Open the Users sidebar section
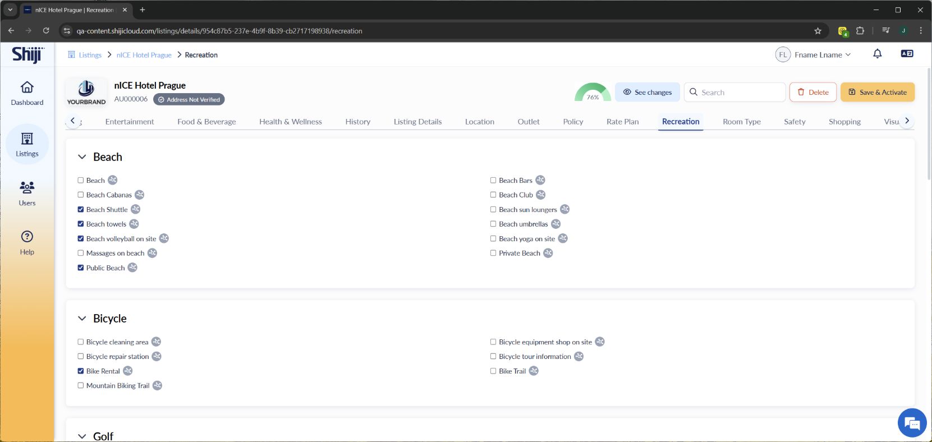 point(27,194)
